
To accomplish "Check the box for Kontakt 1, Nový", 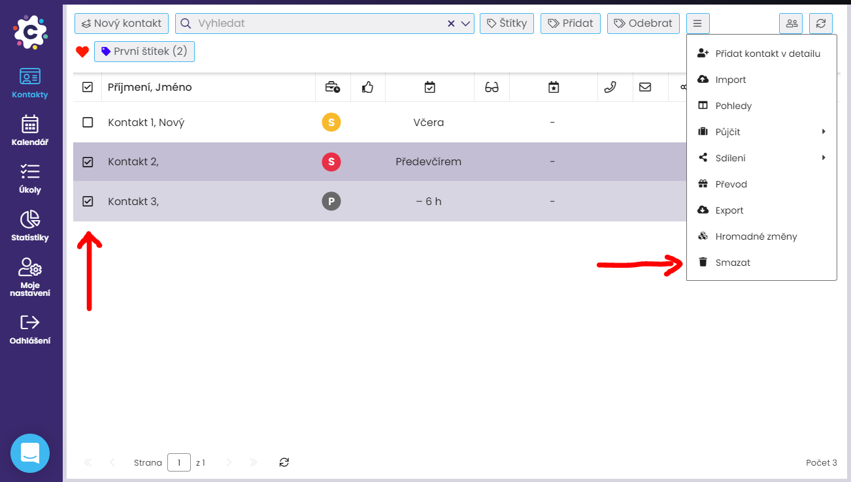I will (88, 122).
